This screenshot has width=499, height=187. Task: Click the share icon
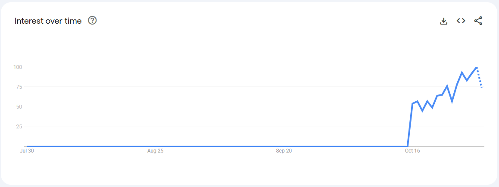[478, 21]
